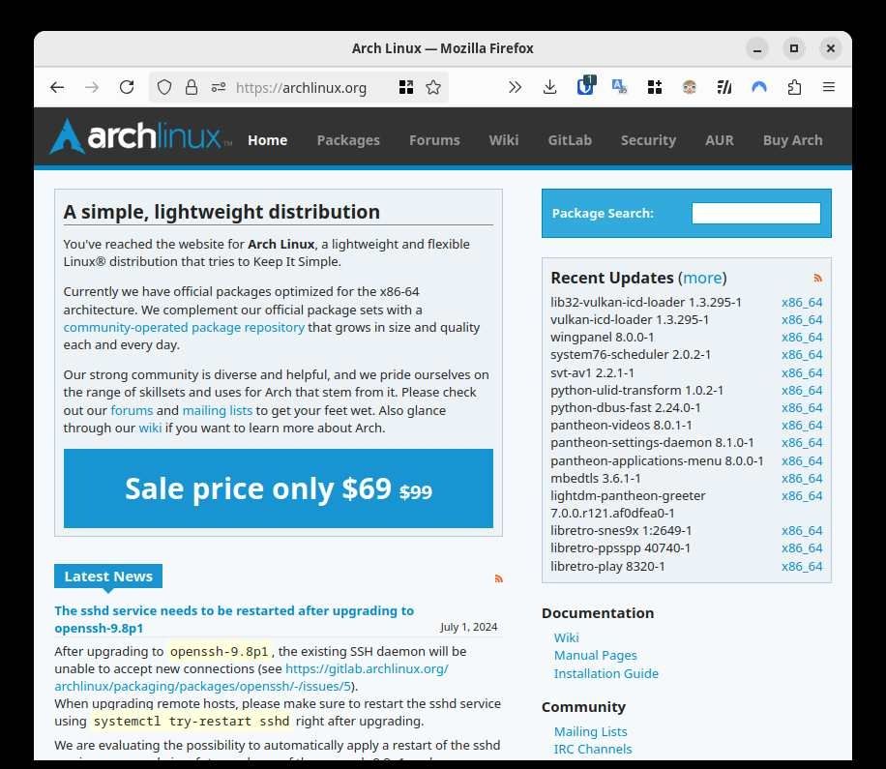Open the tracking protection shield icon
Image resolution: width=886 pixels, height=769 pixels.
point(163,88)
